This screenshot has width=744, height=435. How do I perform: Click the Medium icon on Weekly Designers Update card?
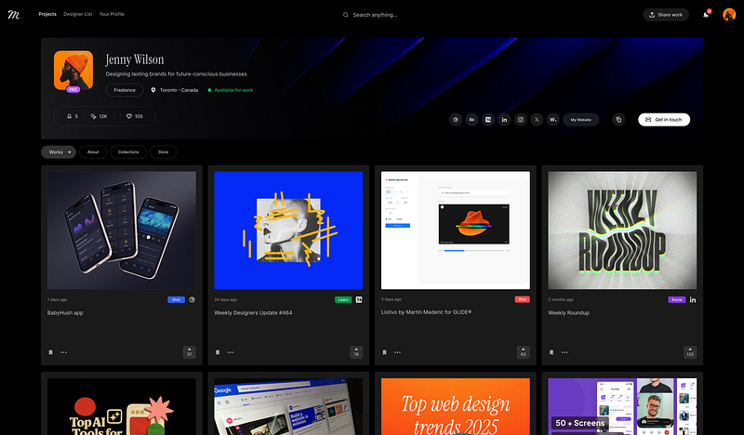click(359, 300)
